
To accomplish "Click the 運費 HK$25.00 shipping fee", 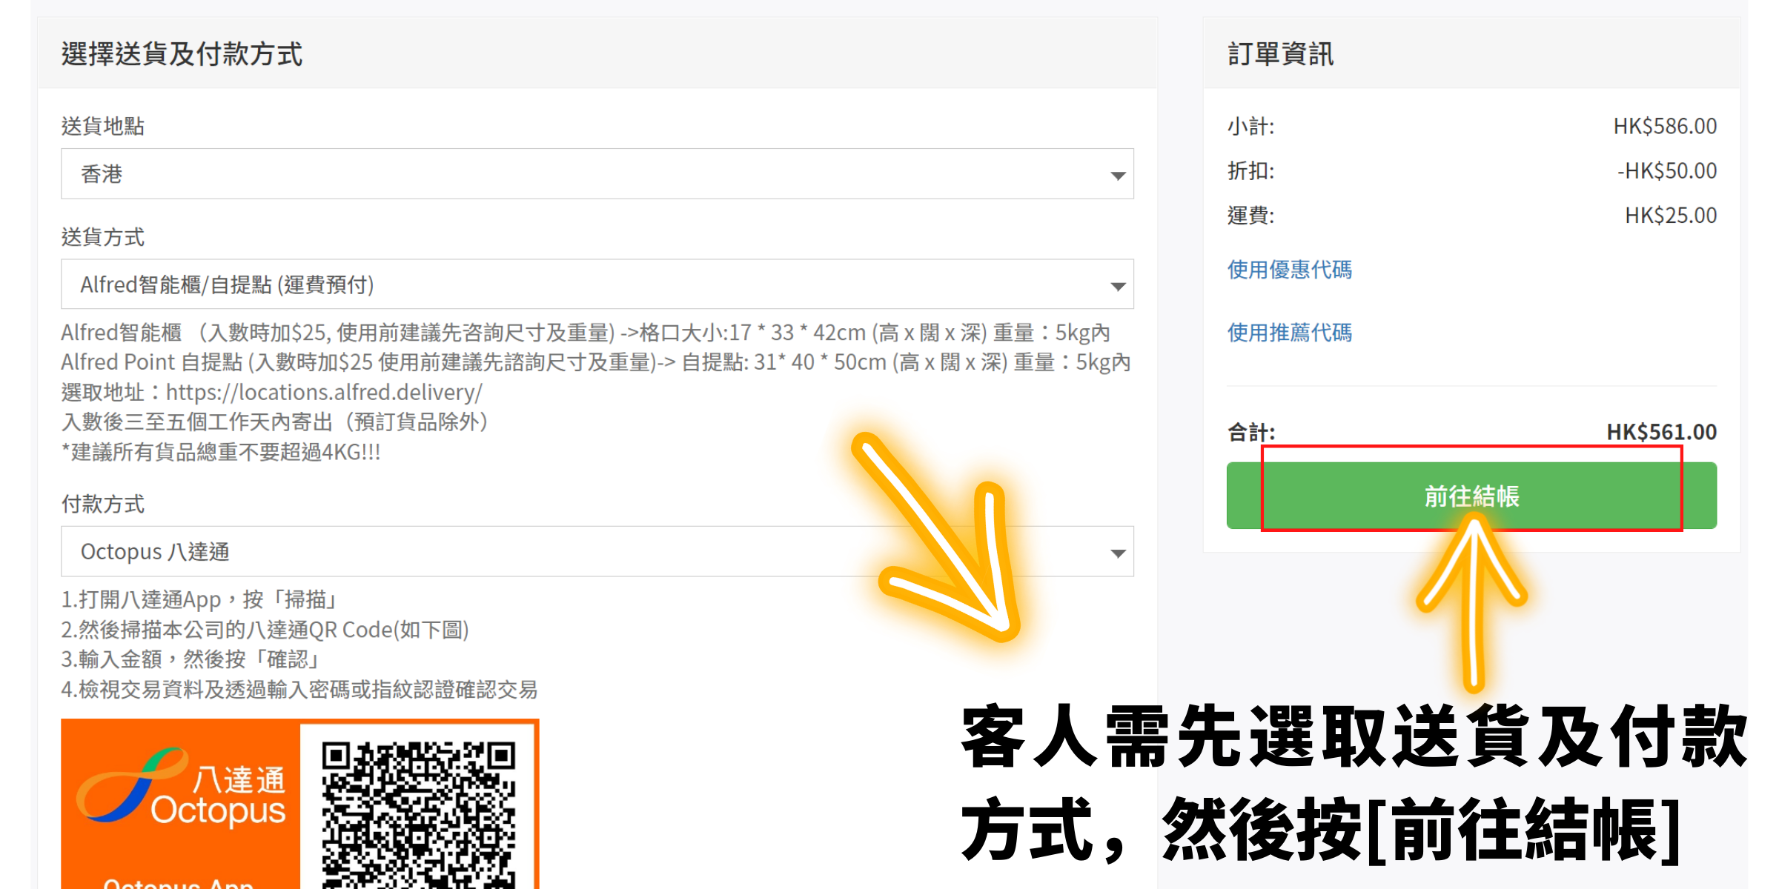I will 1670,216.
